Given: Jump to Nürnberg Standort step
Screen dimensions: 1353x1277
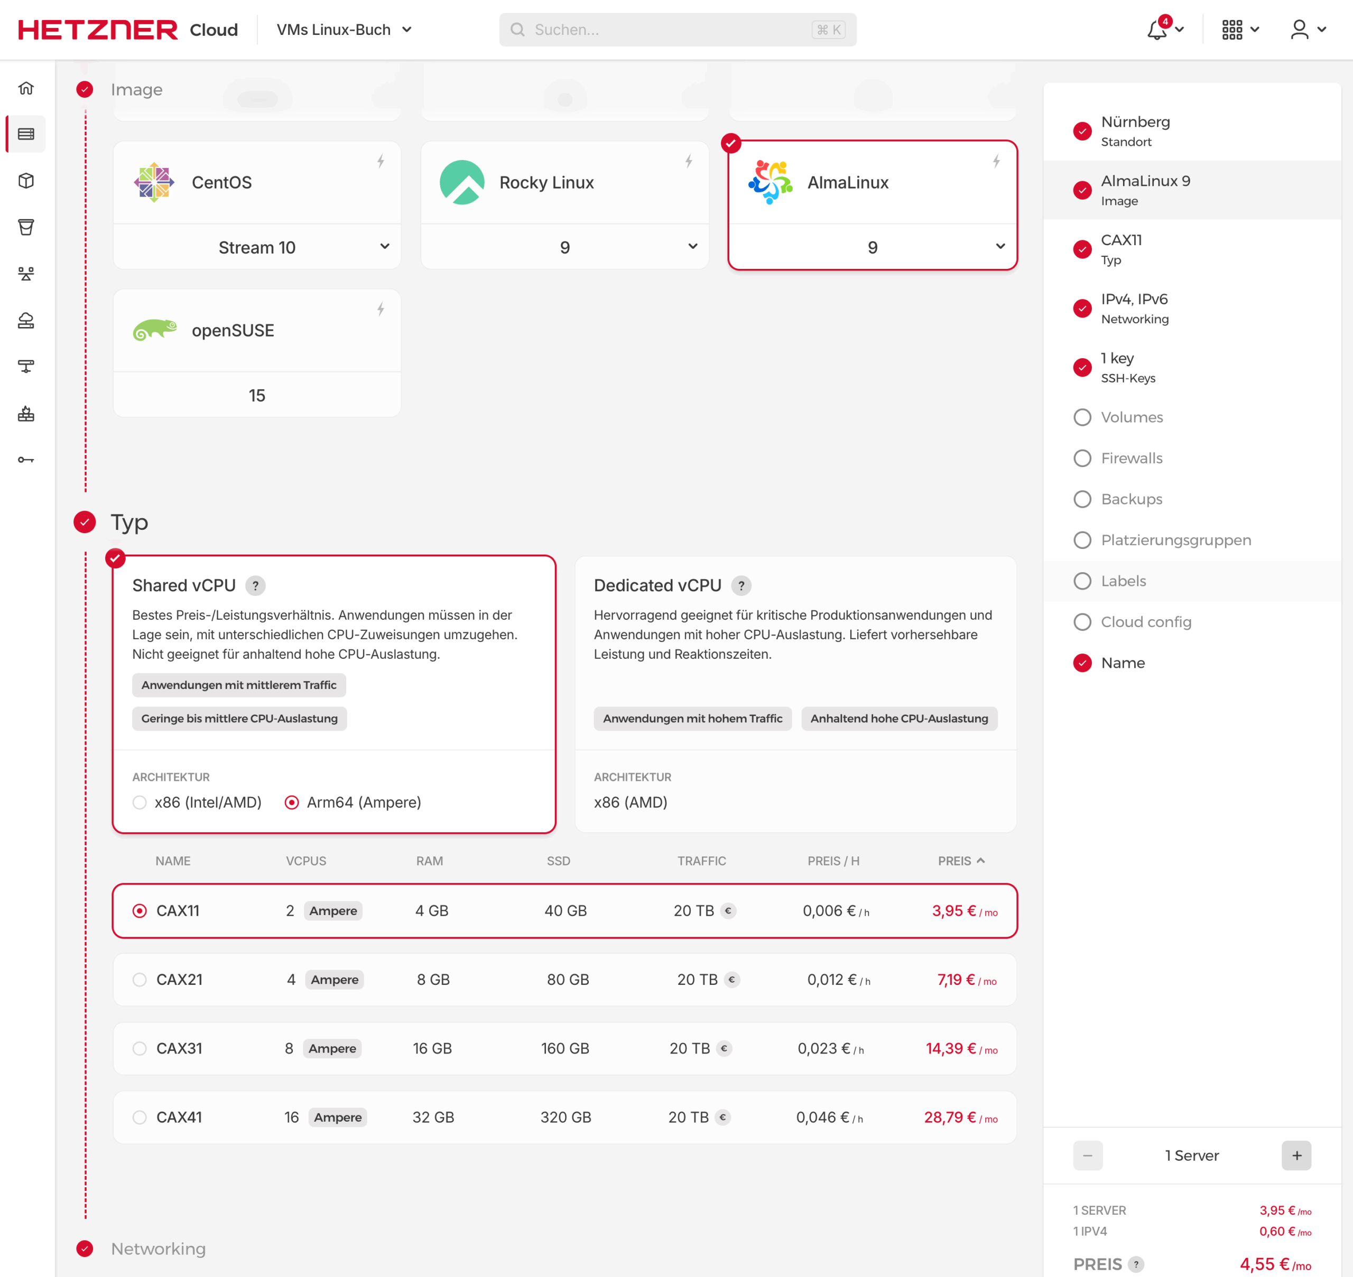Looking at the screenshot, I should (x=1192, y=131).
